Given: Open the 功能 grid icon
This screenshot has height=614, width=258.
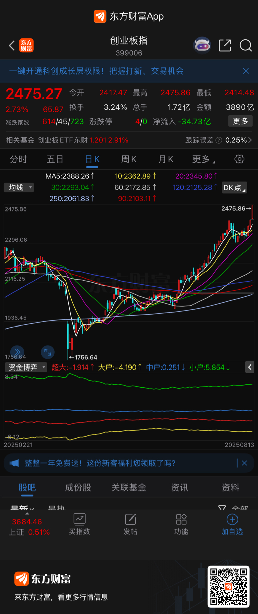Looking at the screenshot, I should [181, 520].
